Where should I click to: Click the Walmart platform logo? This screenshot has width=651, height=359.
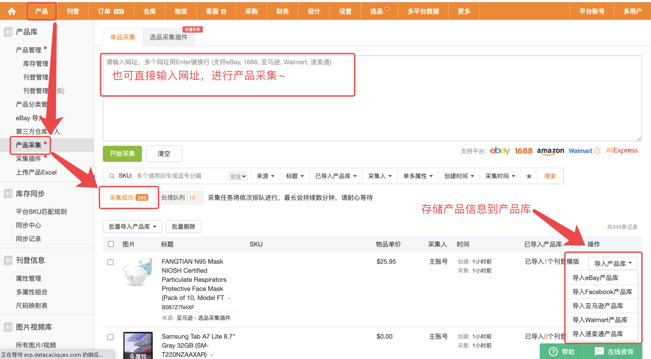point(585,151)
